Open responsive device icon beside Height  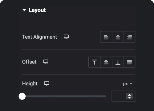47,84
